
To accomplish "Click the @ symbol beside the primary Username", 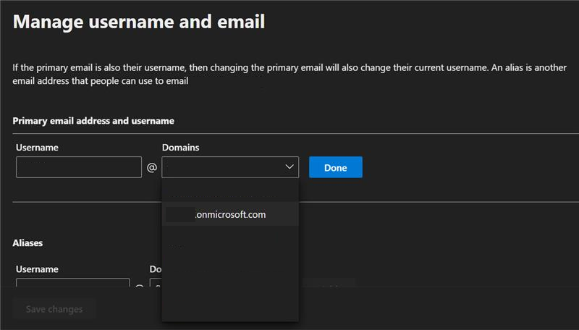I will pos(152,168).
